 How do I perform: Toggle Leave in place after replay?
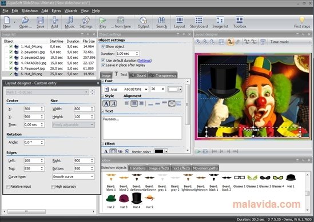coord(104,65)
